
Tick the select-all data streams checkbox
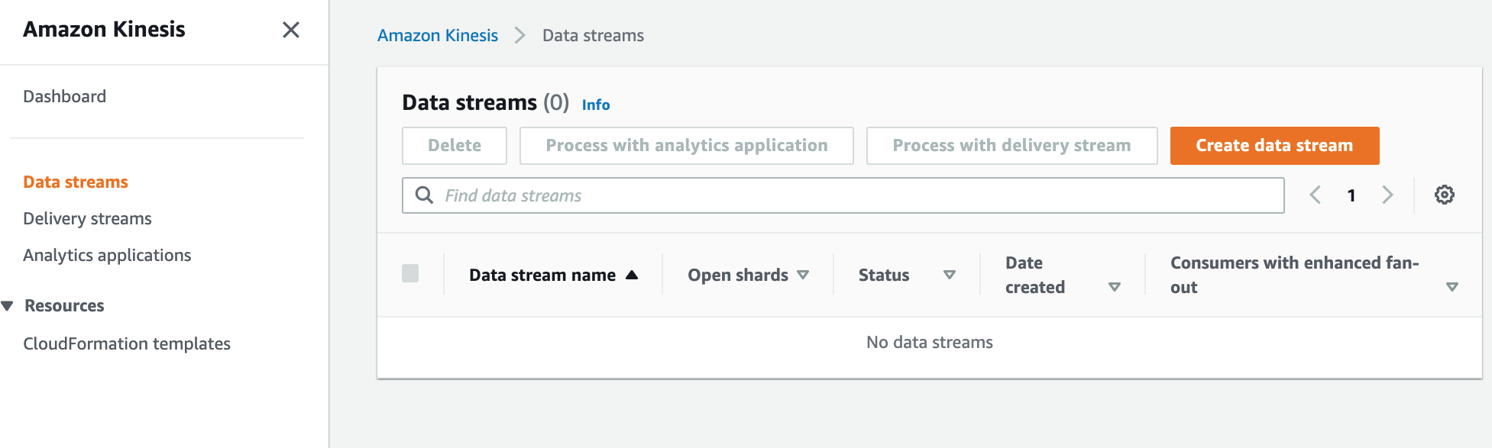click(410, 273)
